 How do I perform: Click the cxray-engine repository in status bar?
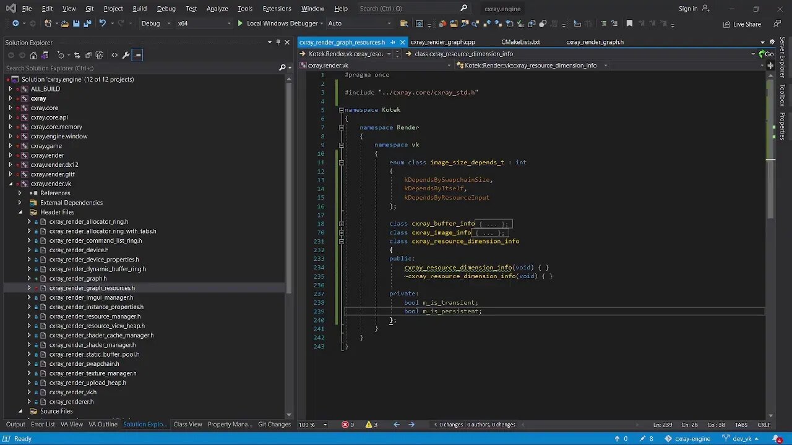click(x=687, y=439)
